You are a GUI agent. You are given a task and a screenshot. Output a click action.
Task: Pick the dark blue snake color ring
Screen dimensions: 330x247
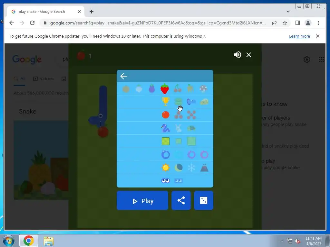click(x=166, y=155)
